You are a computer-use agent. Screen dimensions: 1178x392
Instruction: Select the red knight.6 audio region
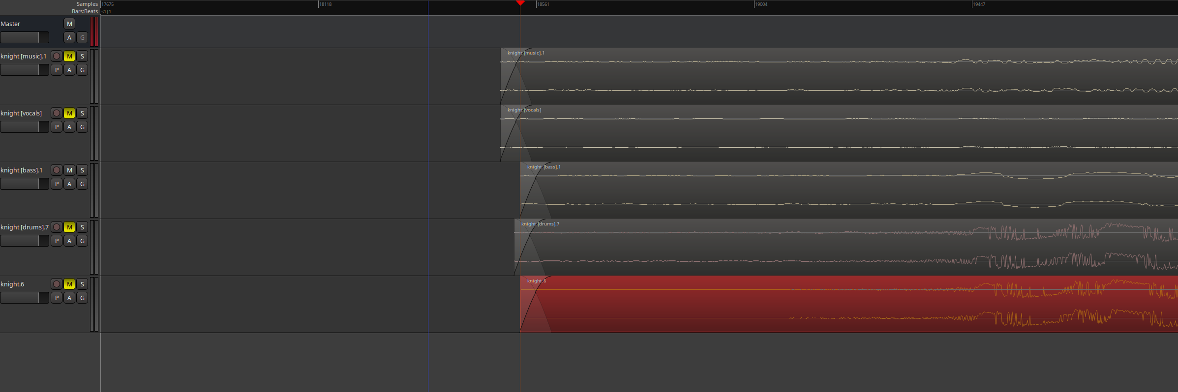(849, 304)
